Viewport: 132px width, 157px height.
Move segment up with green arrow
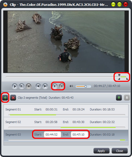pos(119,98)
